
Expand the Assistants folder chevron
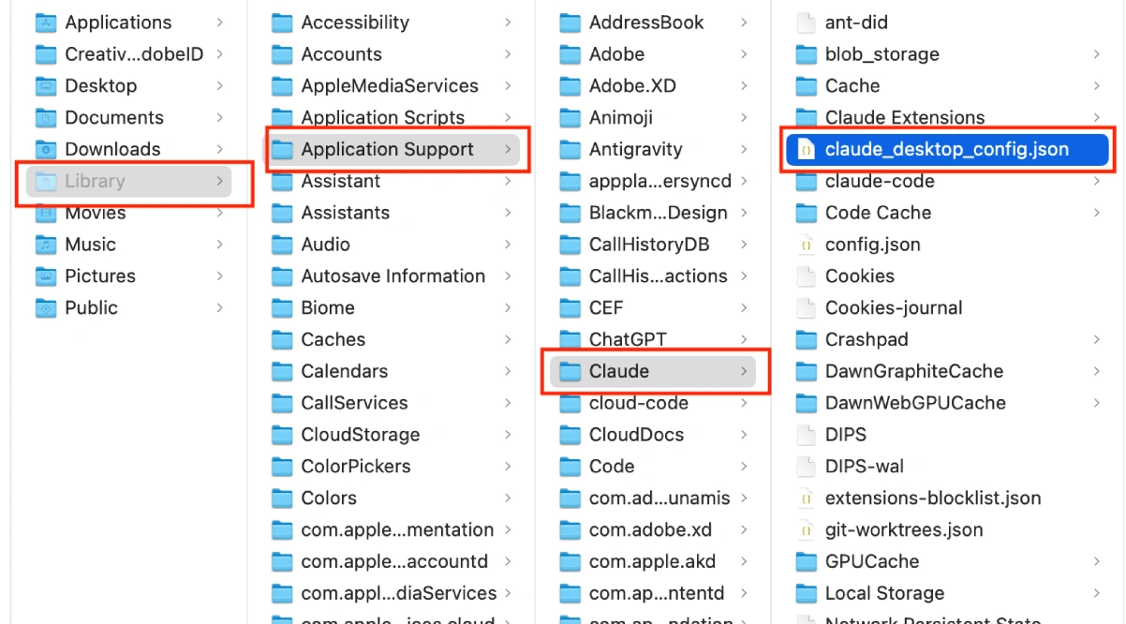pyautogui.click(x=507, y=213)
